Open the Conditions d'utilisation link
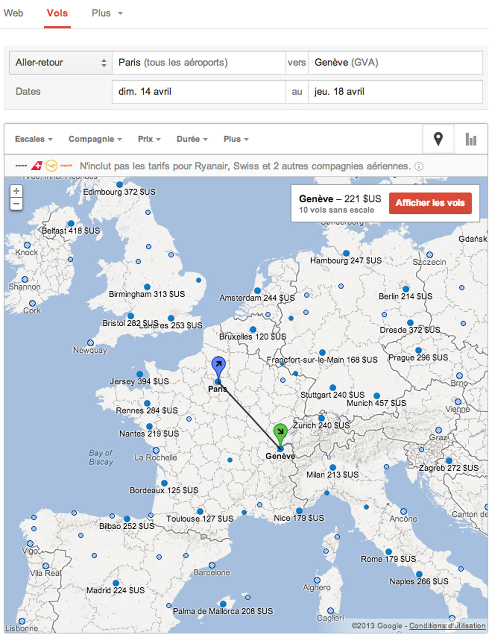This screenshot has width=489, height=635. pyautogui.click(x=447, y=626)
